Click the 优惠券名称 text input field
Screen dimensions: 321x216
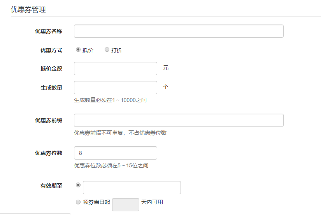coord(179,31)
